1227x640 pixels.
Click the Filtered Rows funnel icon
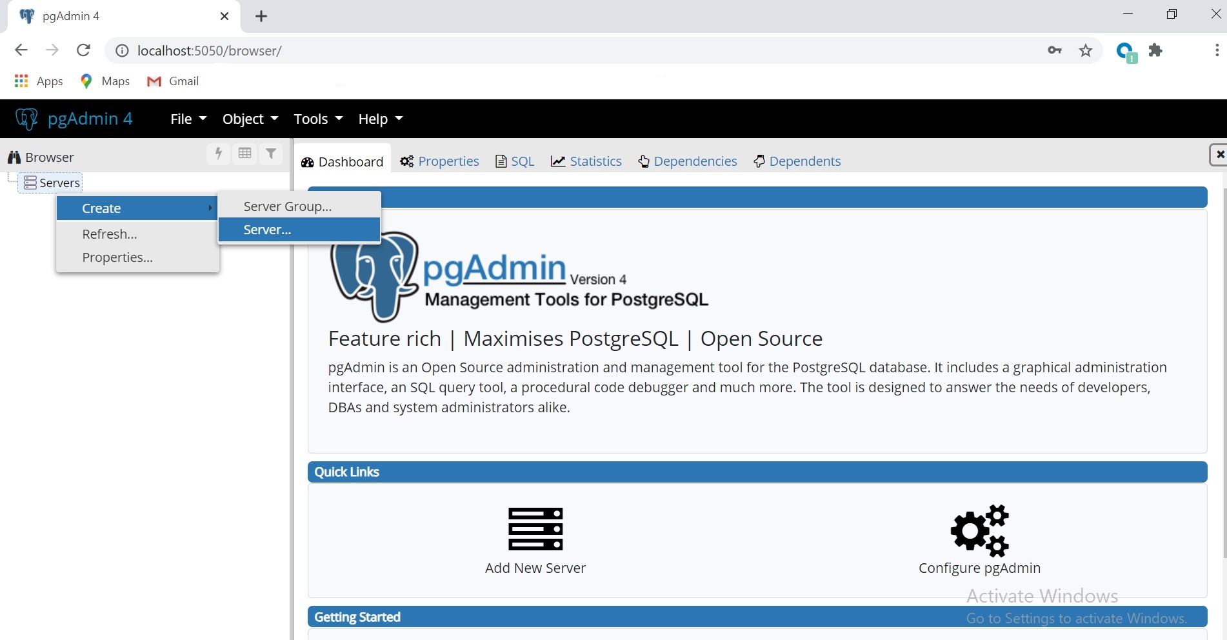[272, 154]
